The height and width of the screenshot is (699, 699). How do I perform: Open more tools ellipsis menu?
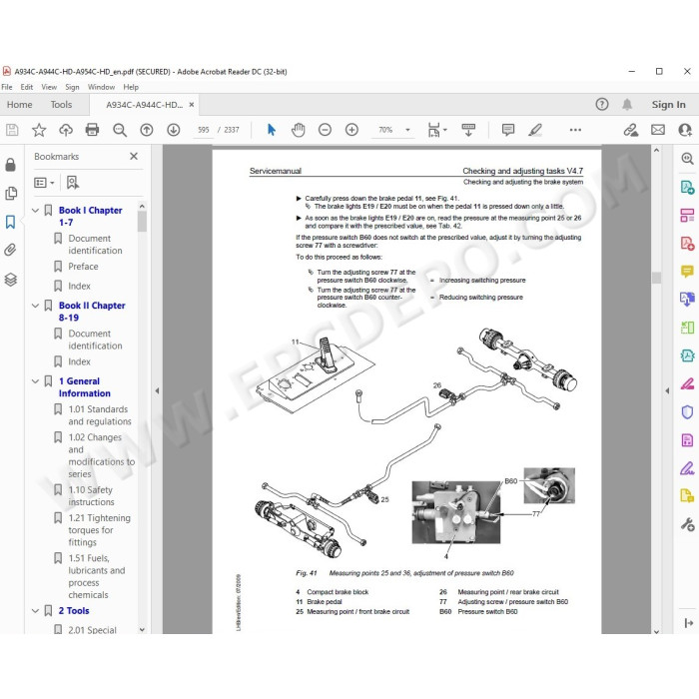tap(575, 130)
